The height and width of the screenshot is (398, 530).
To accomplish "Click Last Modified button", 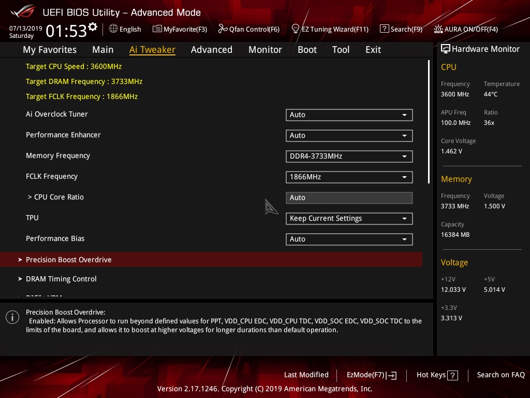I will coord(306,375).
